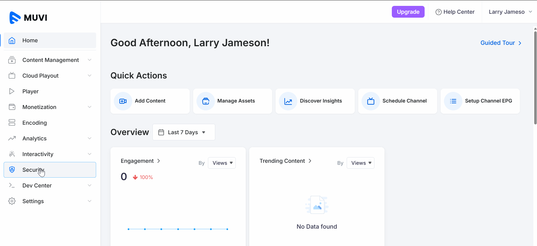The width and height of the screenshot is (537, 246).
Task: Open the Last 7 Days dropdown
Action: pyautogui.click(x=184, y=132)
